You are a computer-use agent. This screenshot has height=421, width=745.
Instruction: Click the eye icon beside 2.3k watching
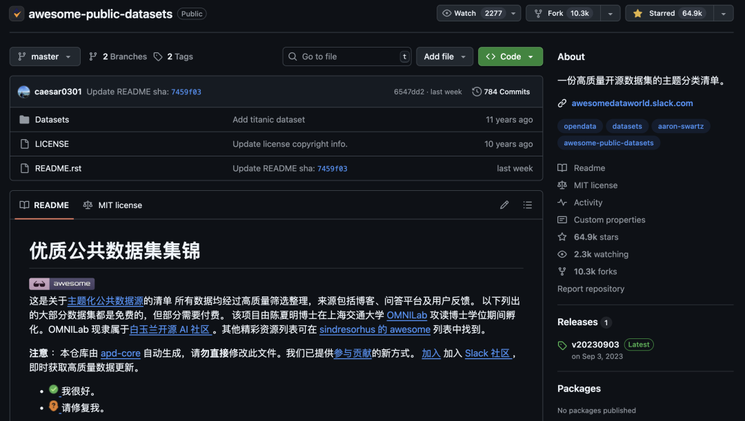pyautogui.click(x=562, y=254)
